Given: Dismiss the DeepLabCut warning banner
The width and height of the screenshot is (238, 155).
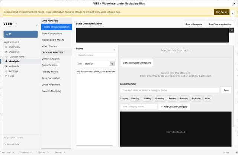Looking at the screenshot, I should tap(233, 14).
